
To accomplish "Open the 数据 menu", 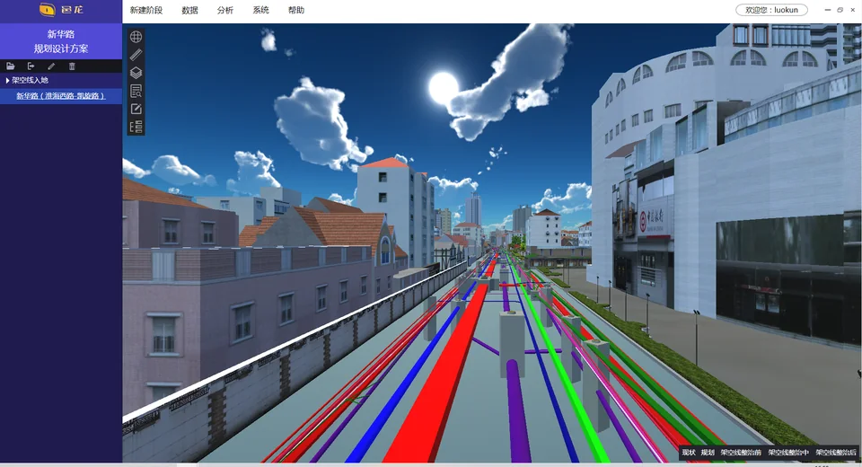I will (189, 10).
